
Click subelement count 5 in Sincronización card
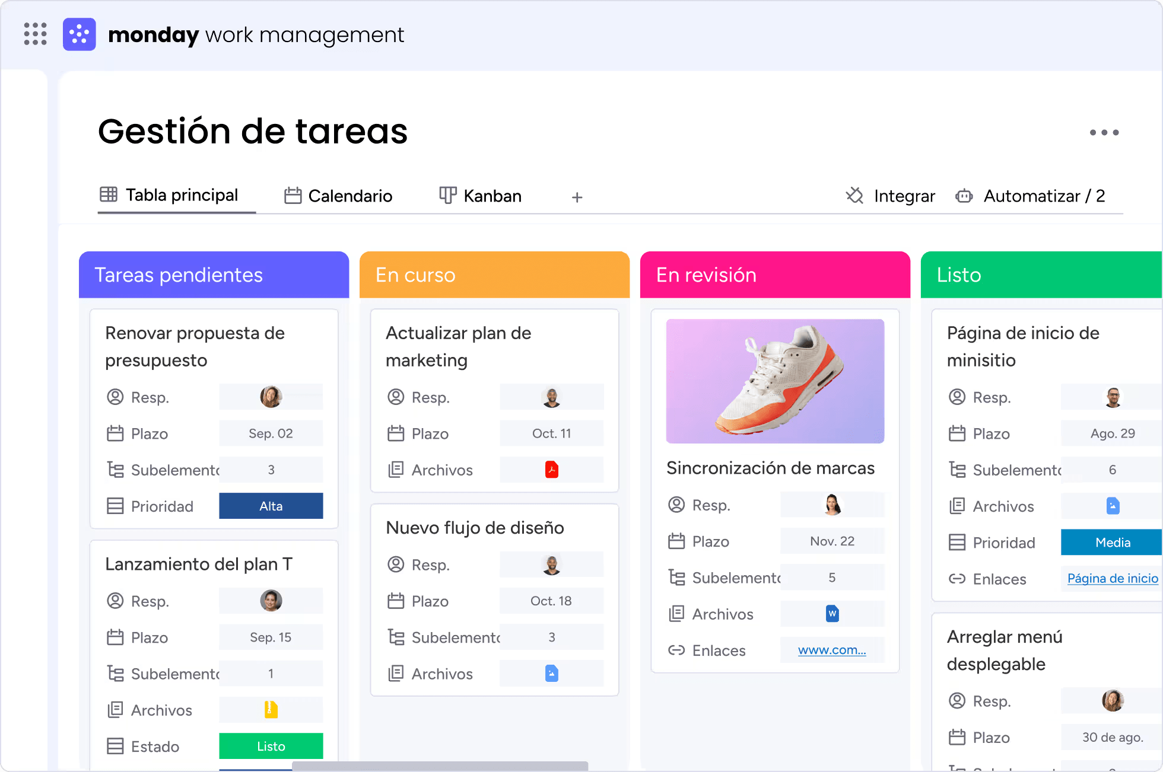click(x=832, y=578)
